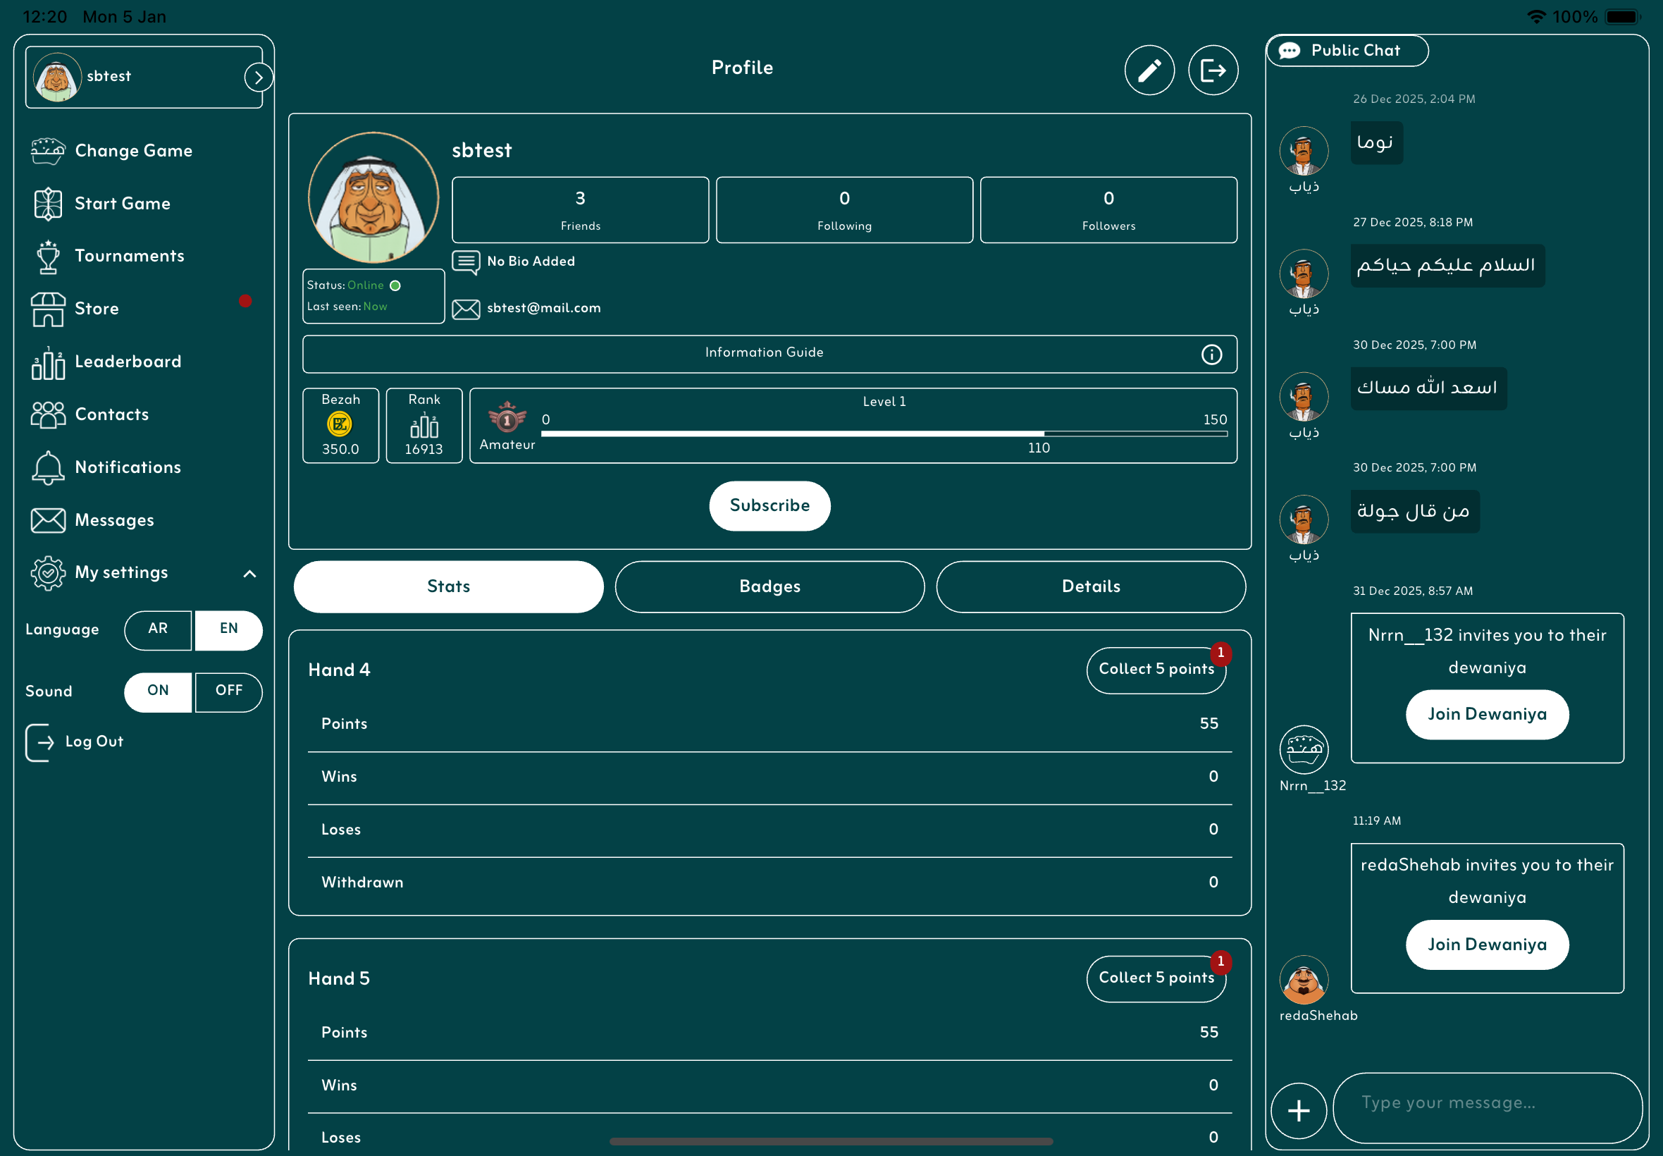1663x1156 pixels.
Task: Join Dewaniya from redaShehab's invite
Action: (1486, 945)
